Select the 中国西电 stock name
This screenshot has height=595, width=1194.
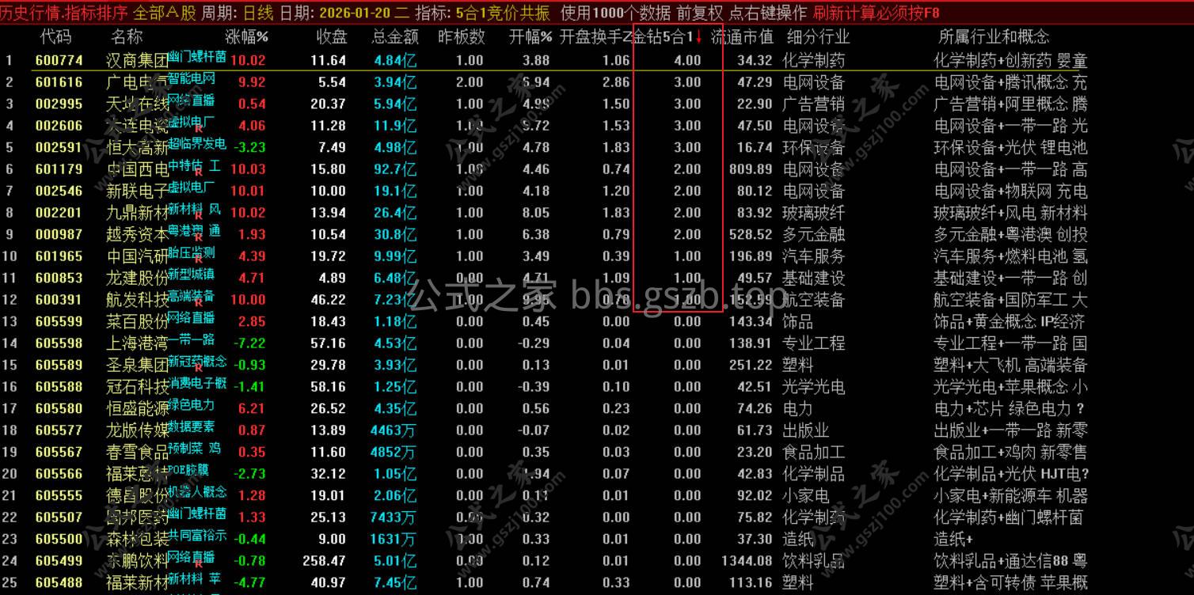click(x=138, y=169)
